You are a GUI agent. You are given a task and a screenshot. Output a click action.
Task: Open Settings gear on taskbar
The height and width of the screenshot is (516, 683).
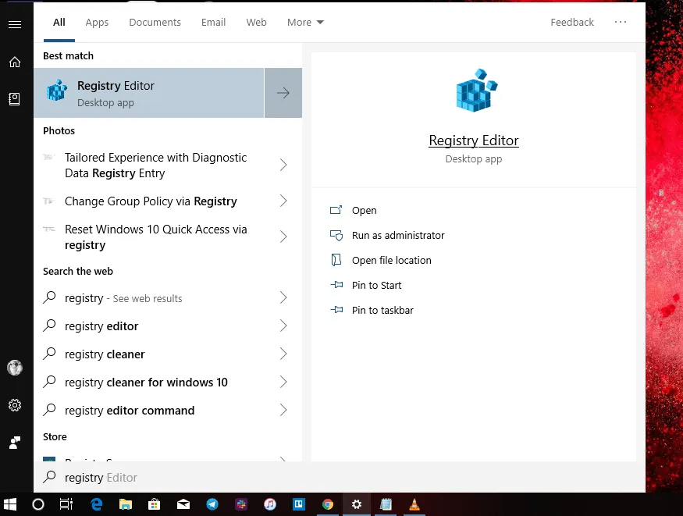pyautogui.click(x=357, y=504)
